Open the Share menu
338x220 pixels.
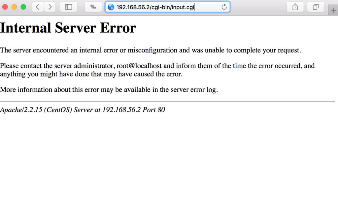click(x=295, y=7)
